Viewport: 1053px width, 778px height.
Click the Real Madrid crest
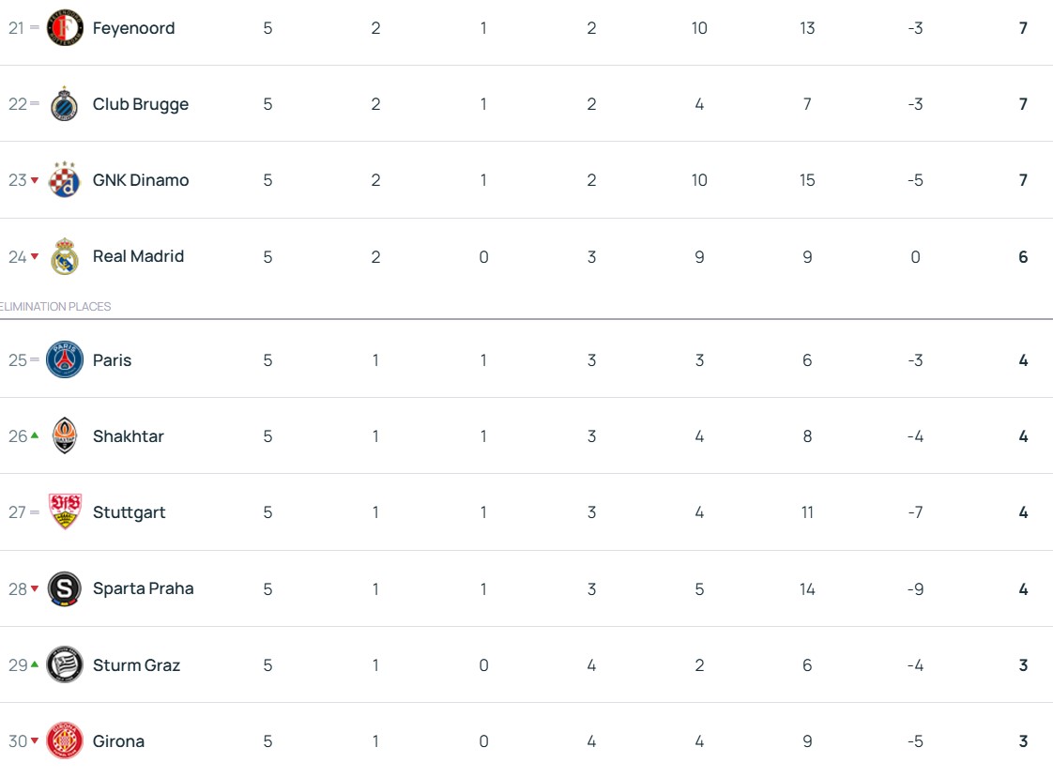click(x=65, y=256)
